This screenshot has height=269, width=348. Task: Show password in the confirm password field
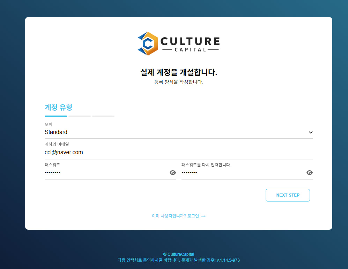pyautogui.click(x=309, y=173)
